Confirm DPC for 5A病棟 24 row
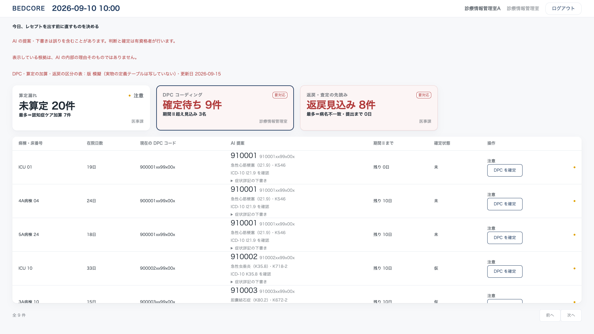 (x=505, y=238)
